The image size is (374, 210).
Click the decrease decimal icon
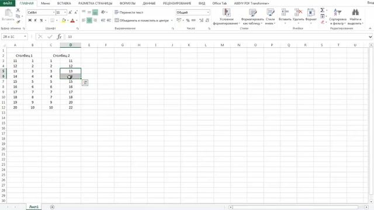point(207,20)
